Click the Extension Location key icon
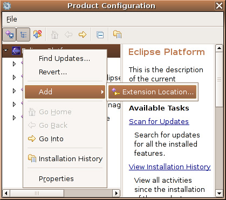226x200 pixels. (x=115, y=92)
